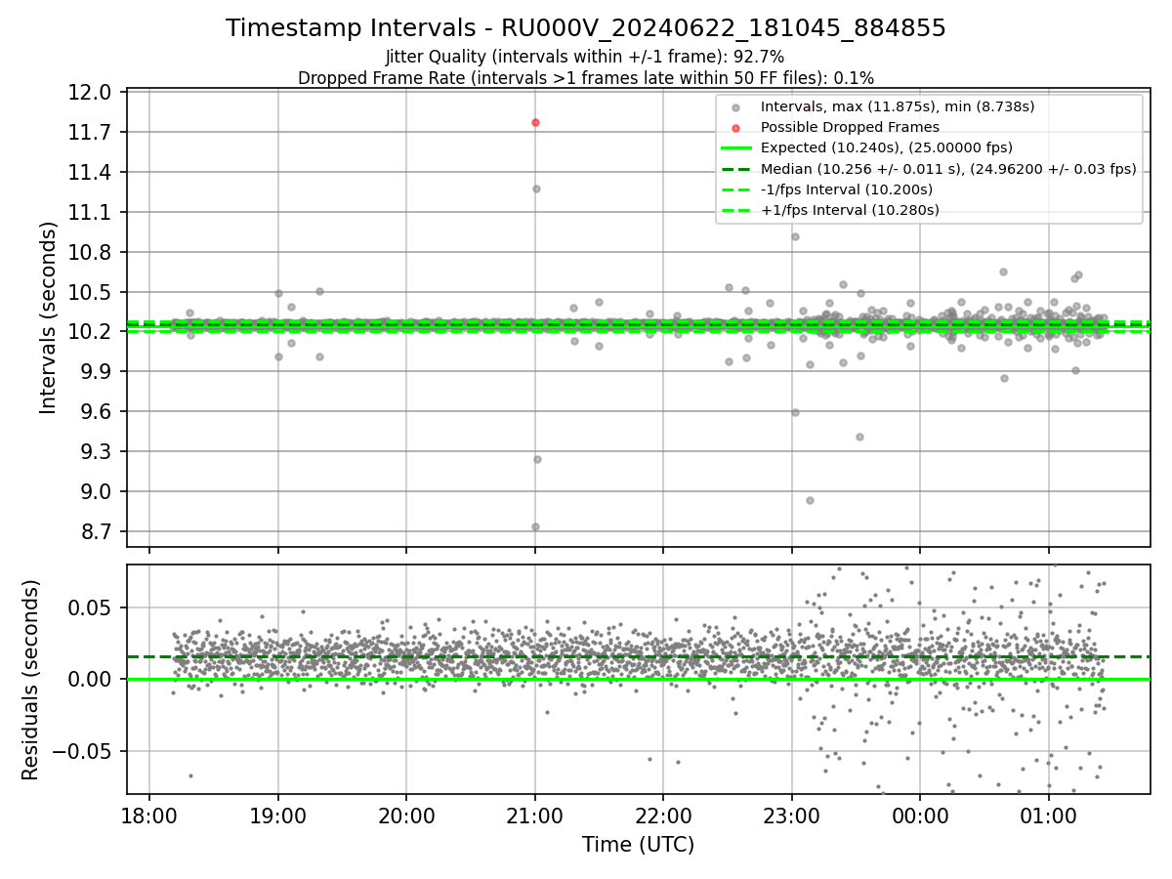Screen dimensions: 1172x879
Task: Click the x-axis tick label '00:00'
Action: tap(920, 815)
